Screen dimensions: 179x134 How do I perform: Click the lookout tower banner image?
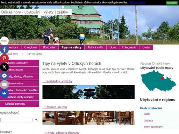88,92
